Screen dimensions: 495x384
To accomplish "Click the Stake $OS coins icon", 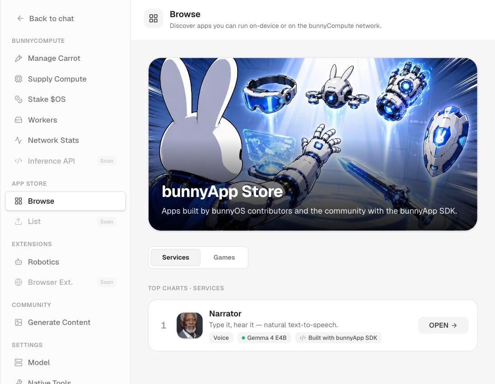I will coord(19,99).
